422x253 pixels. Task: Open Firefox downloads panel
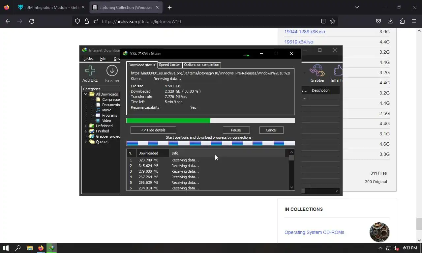click(390, 21)
